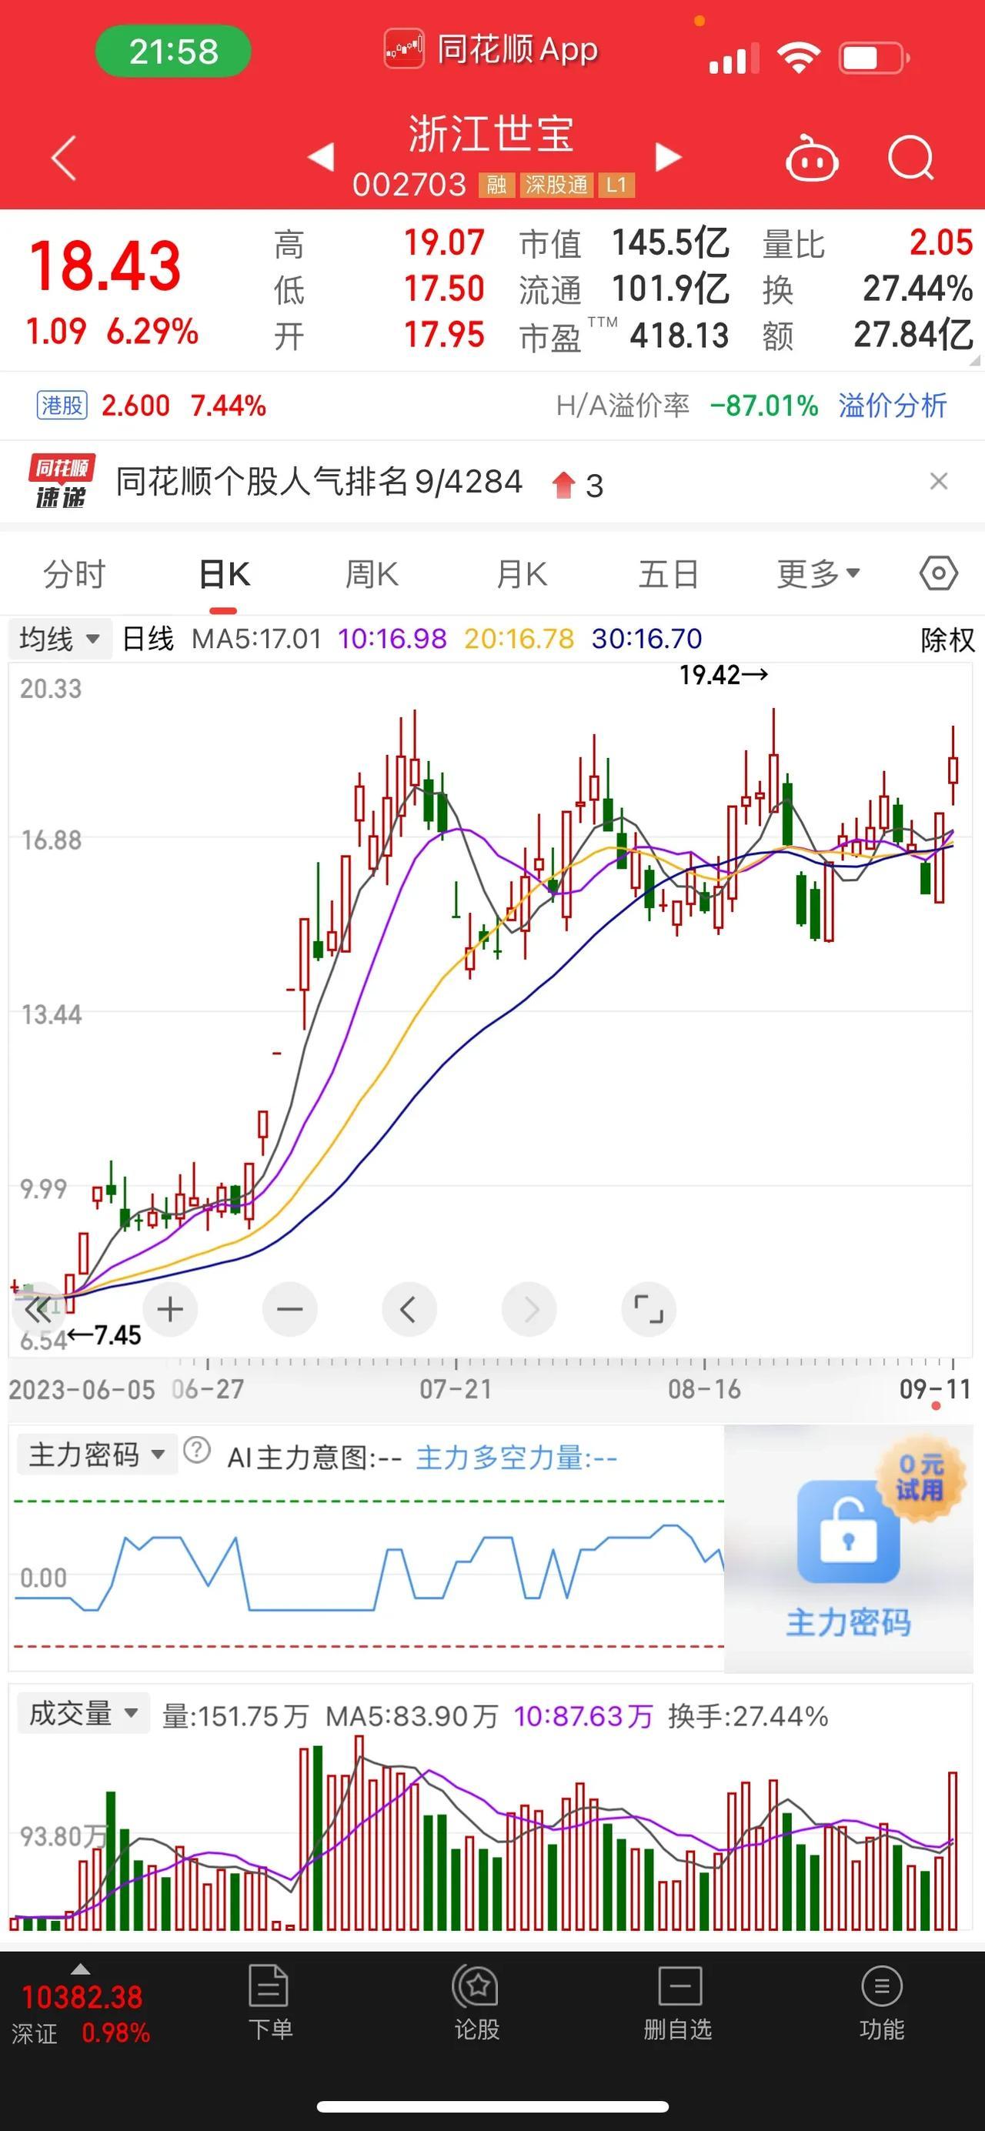Tap the latest price 18.43
The width and height of the screenshot is (985, 2131).
click(105, 266)
